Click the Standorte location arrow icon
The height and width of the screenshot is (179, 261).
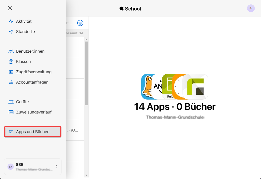coord(11,32)
